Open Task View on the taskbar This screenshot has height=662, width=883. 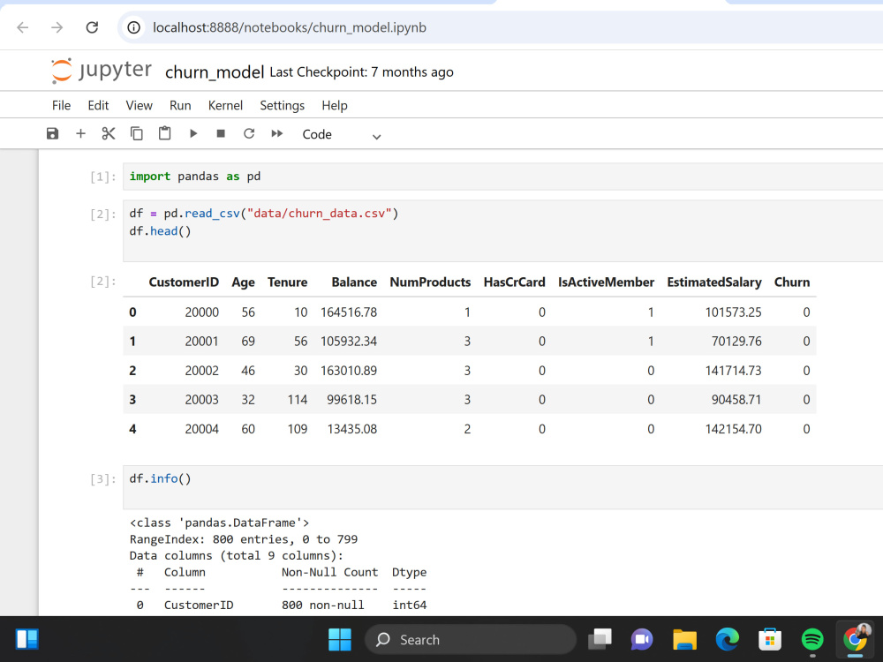(600, 639)
